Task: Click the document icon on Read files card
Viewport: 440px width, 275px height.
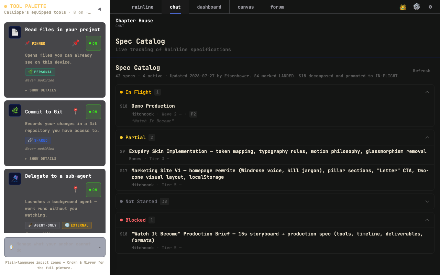Action: point(15,32)
